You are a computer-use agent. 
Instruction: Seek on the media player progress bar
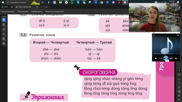pos(166,54)
